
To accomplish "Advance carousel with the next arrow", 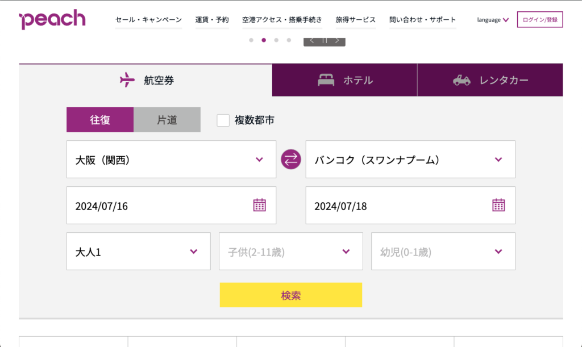I will point(337,40).
